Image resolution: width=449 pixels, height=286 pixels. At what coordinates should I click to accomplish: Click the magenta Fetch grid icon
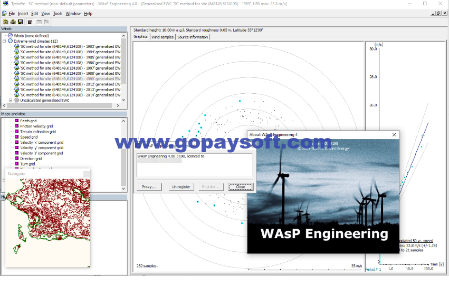(17, 121)
